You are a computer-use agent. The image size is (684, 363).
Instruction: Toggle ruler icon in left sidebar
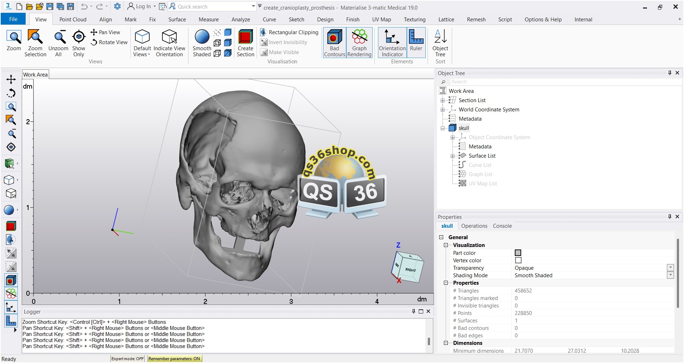[11, 321]
